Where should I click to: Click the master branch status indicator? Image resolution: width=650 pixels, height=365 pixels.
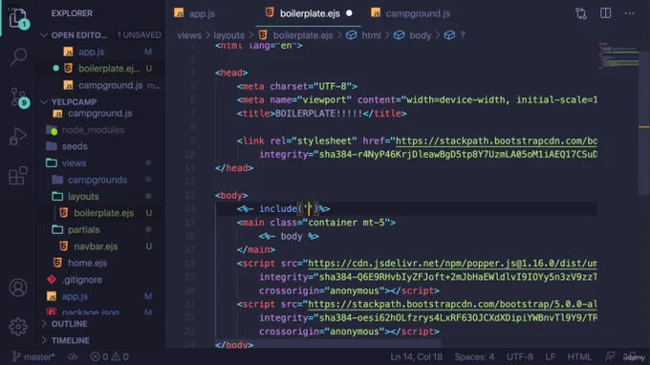(33, 356)
